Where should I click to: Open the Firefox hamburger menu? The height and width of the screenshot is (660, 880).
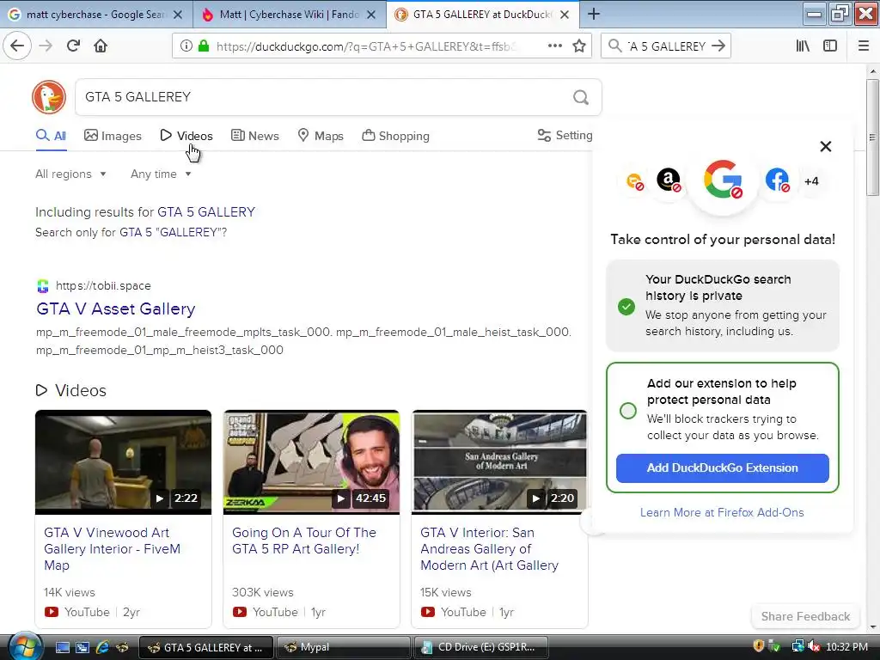pos(863,46)
